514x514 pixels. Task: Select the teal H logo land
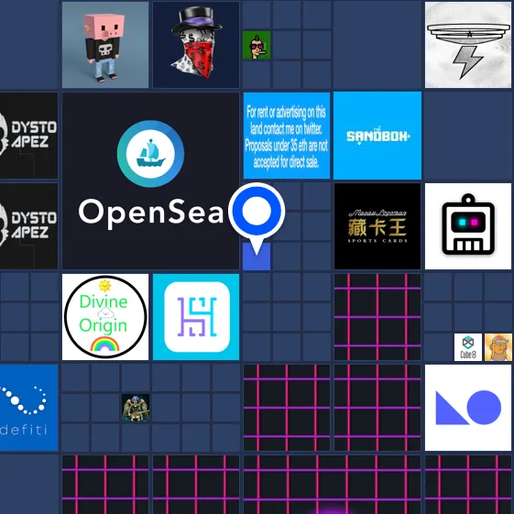[x=196, y=317]
